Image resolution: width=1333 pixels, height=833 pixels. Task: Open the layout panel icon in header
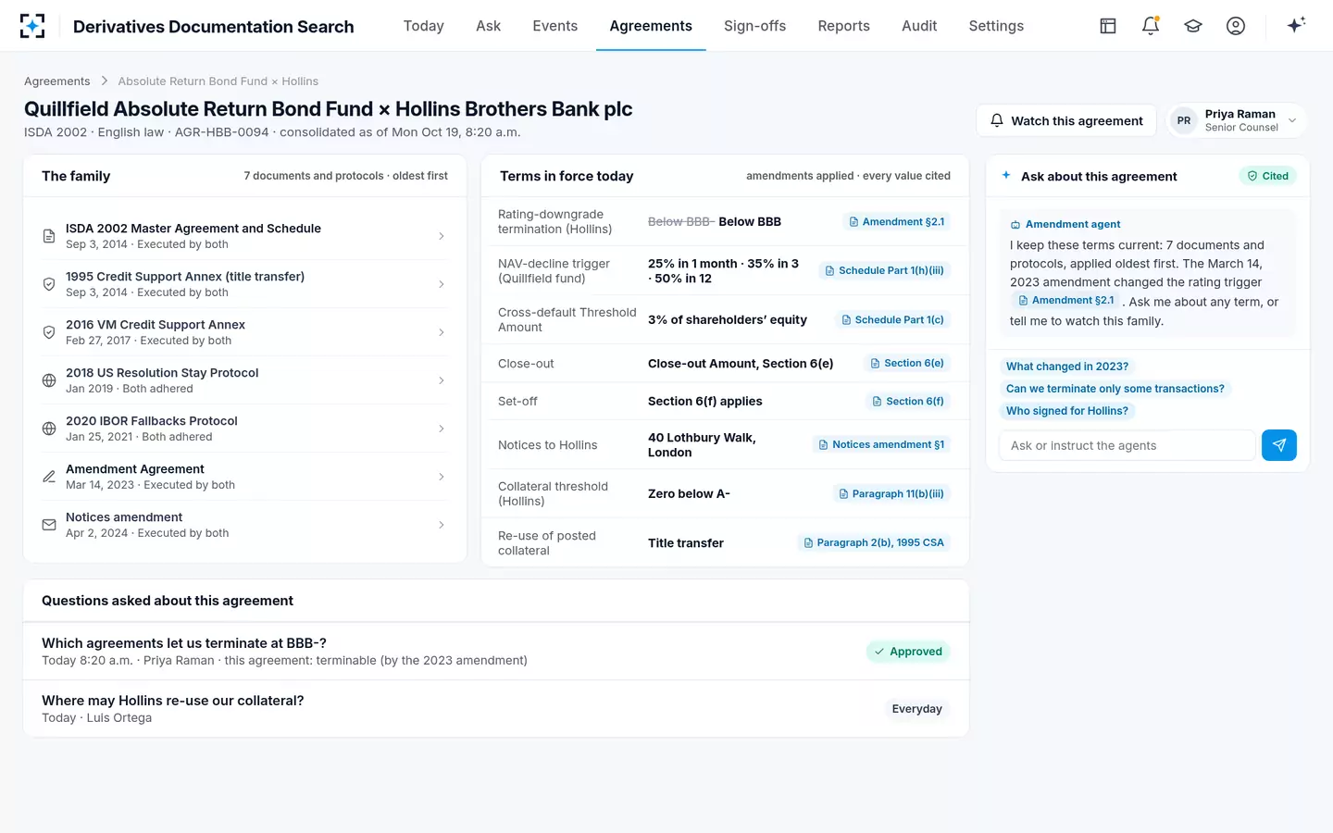coord(1108,26)
